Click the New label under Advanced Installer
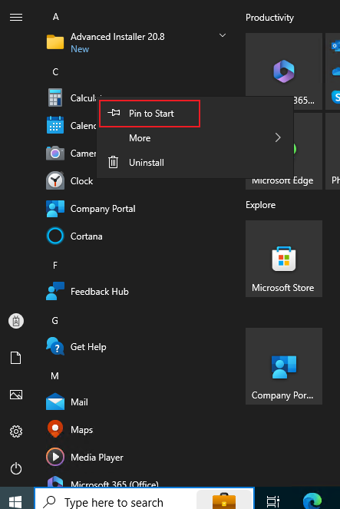Screen dimensions: 340x509 80,49
